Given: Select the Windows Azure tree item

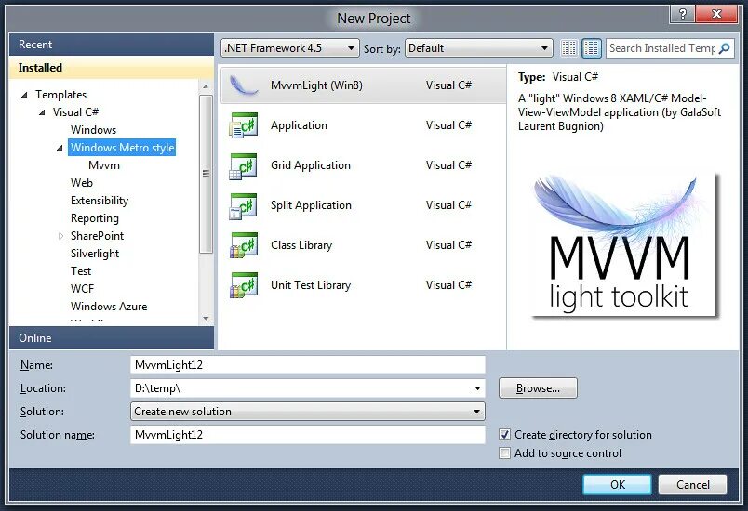Looking at the screenshot, I should pos(109,307).
